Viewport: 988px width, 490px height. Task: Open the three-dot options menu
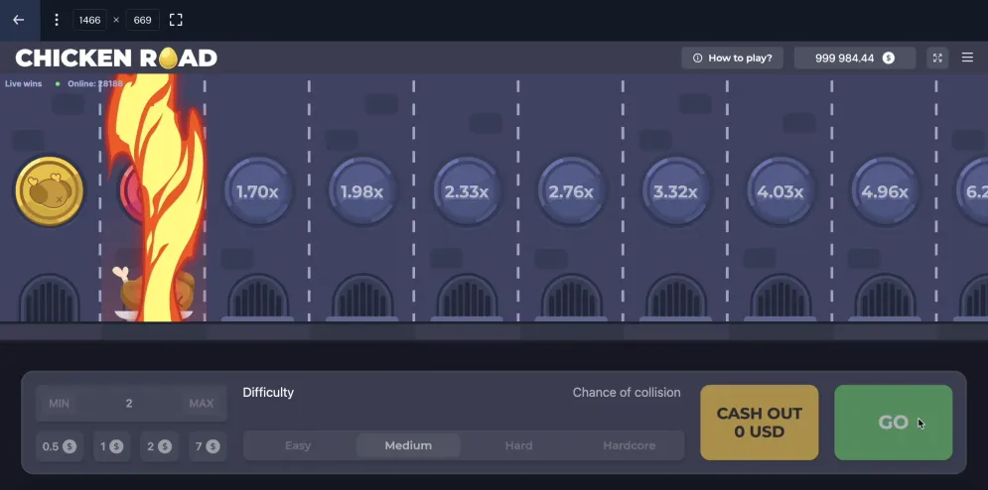pos(56,20)
